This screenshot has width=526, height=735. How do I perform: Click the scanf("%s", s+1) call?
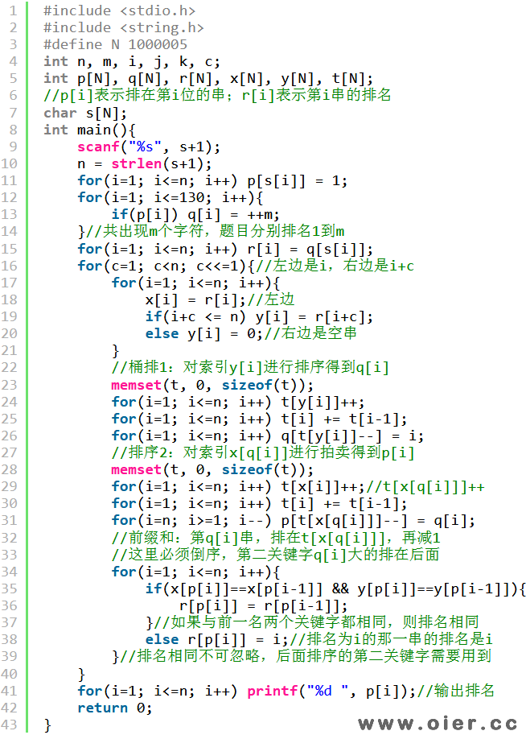click(149, 147)
